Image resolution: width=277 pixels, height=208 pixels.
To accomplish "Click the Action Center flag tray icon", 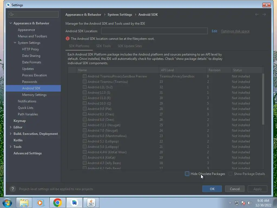I will pos(243,203).
